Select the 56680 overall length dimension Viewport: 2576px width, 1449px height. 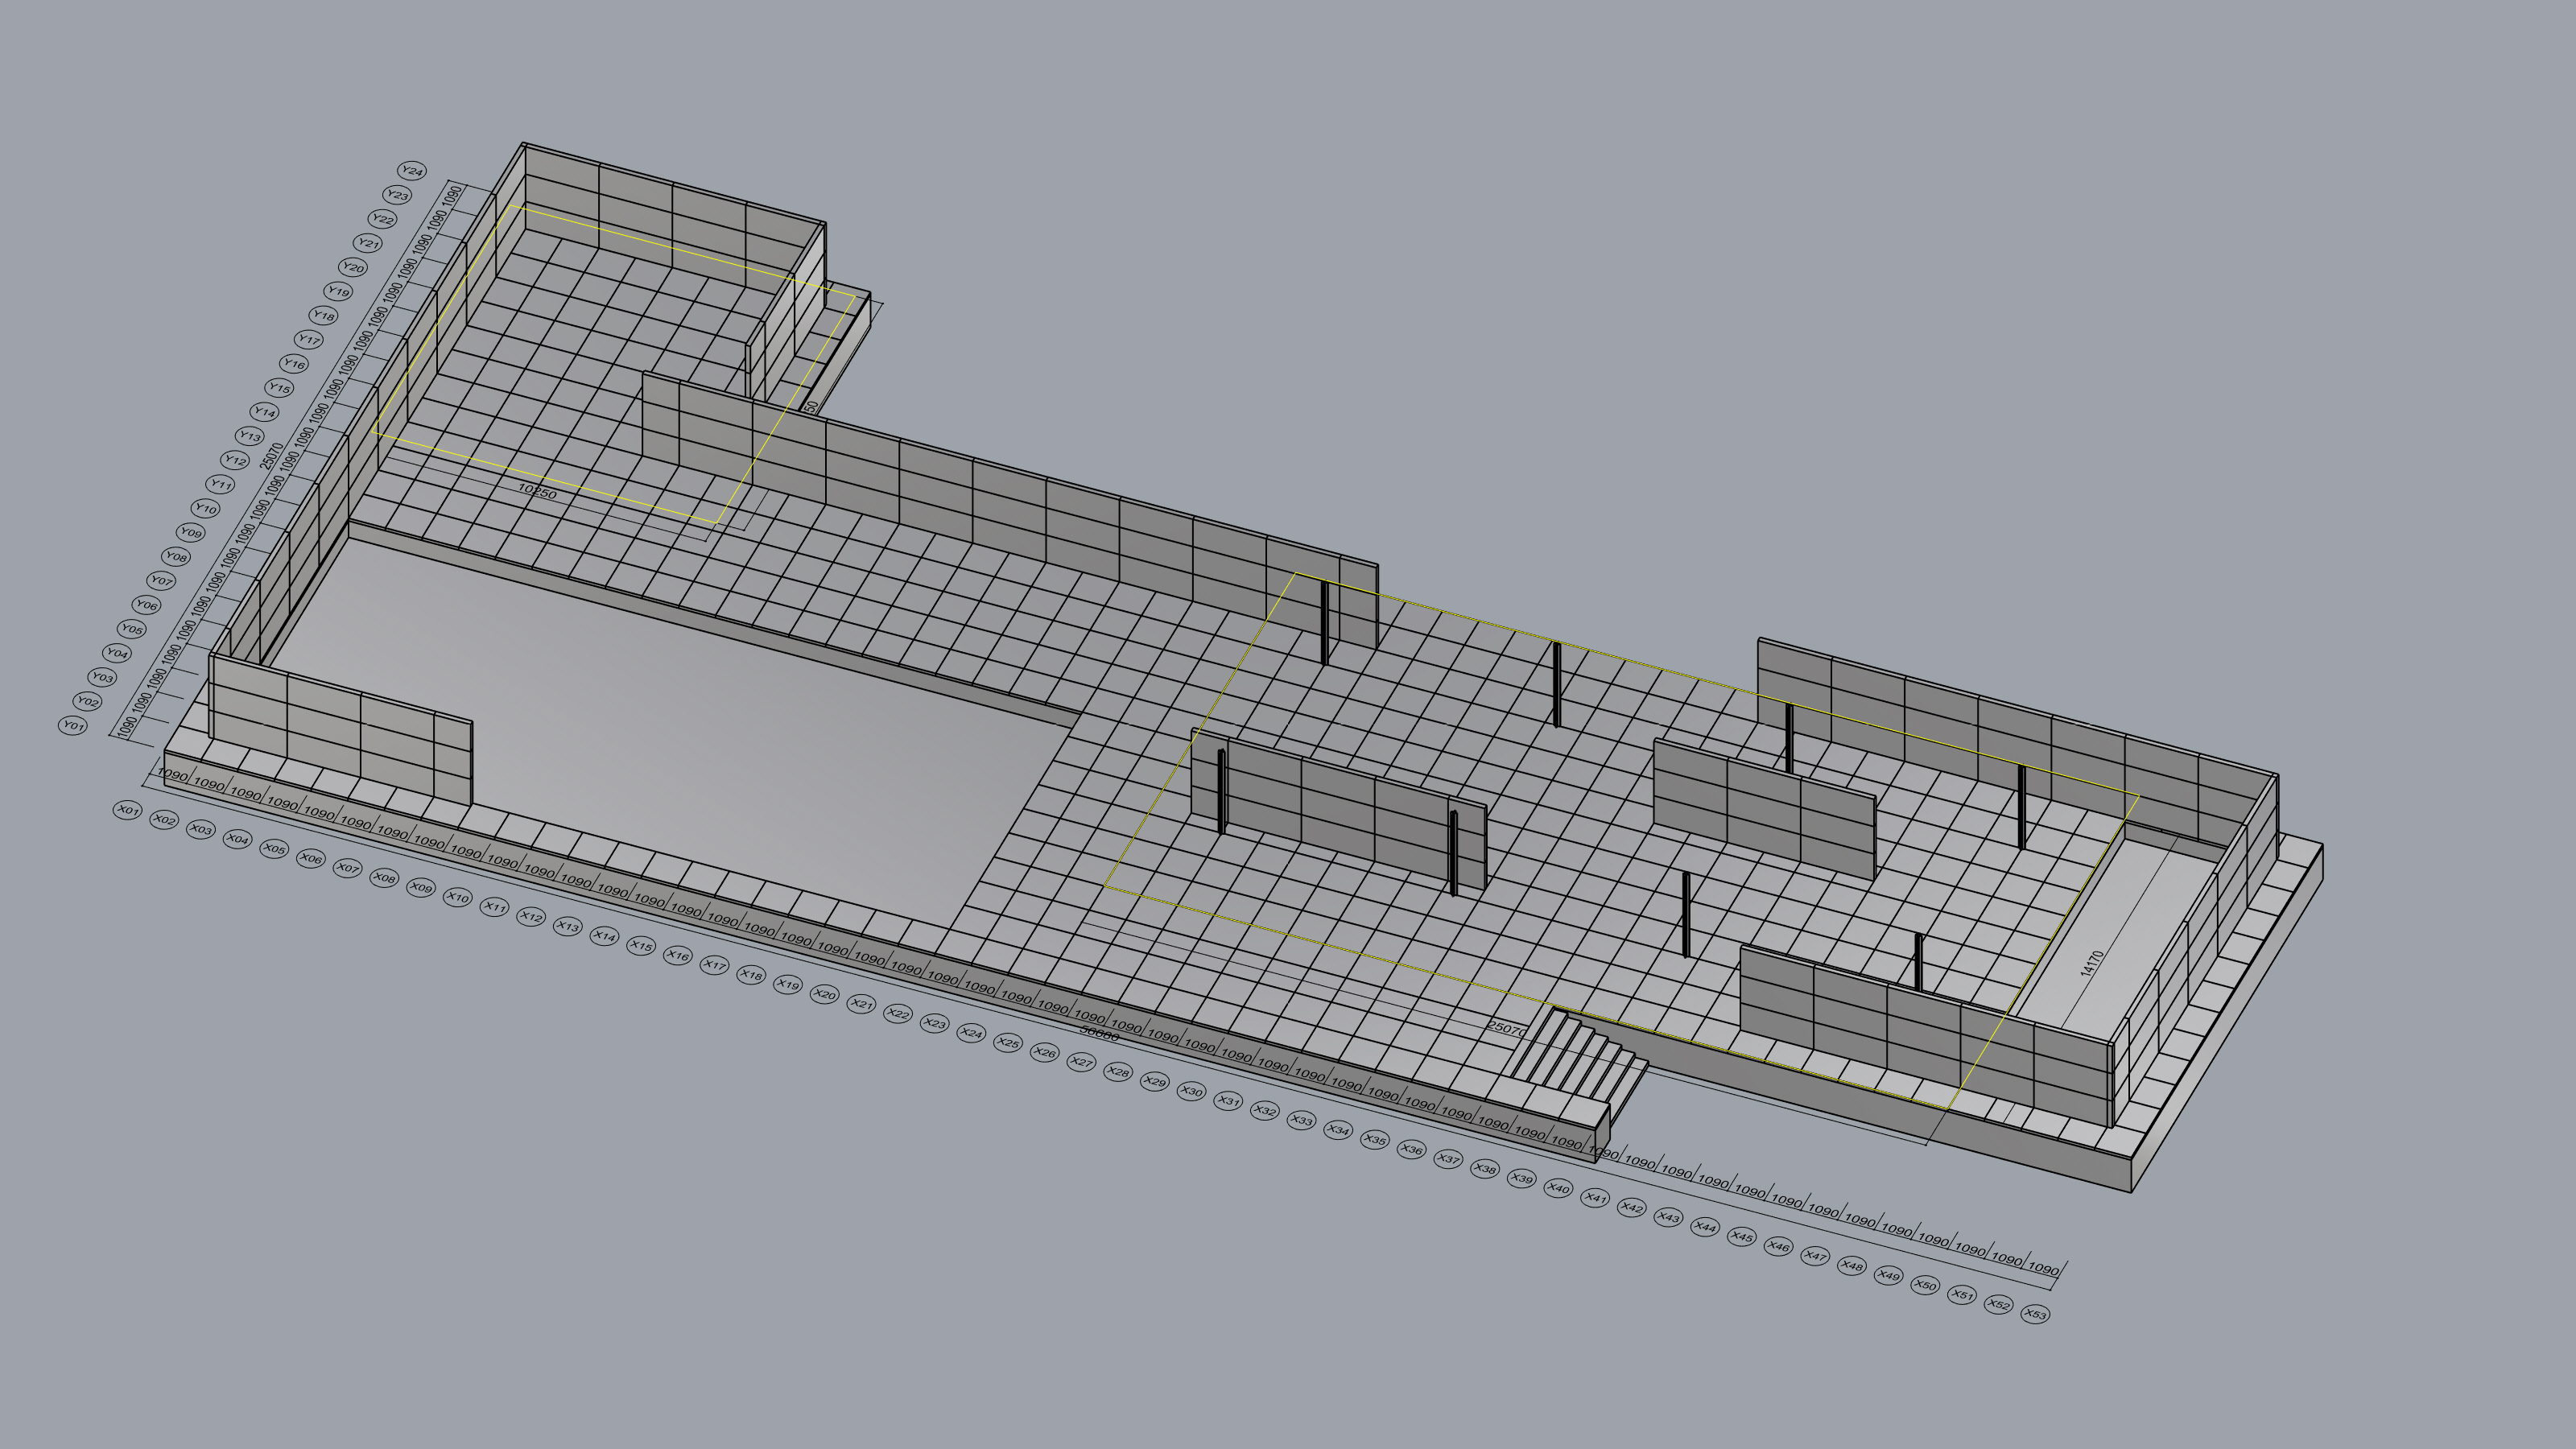[1099, 1033]
